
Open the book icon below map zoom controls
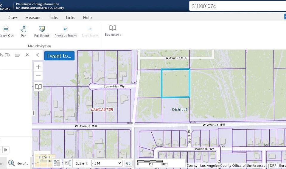tap(38, 87)
